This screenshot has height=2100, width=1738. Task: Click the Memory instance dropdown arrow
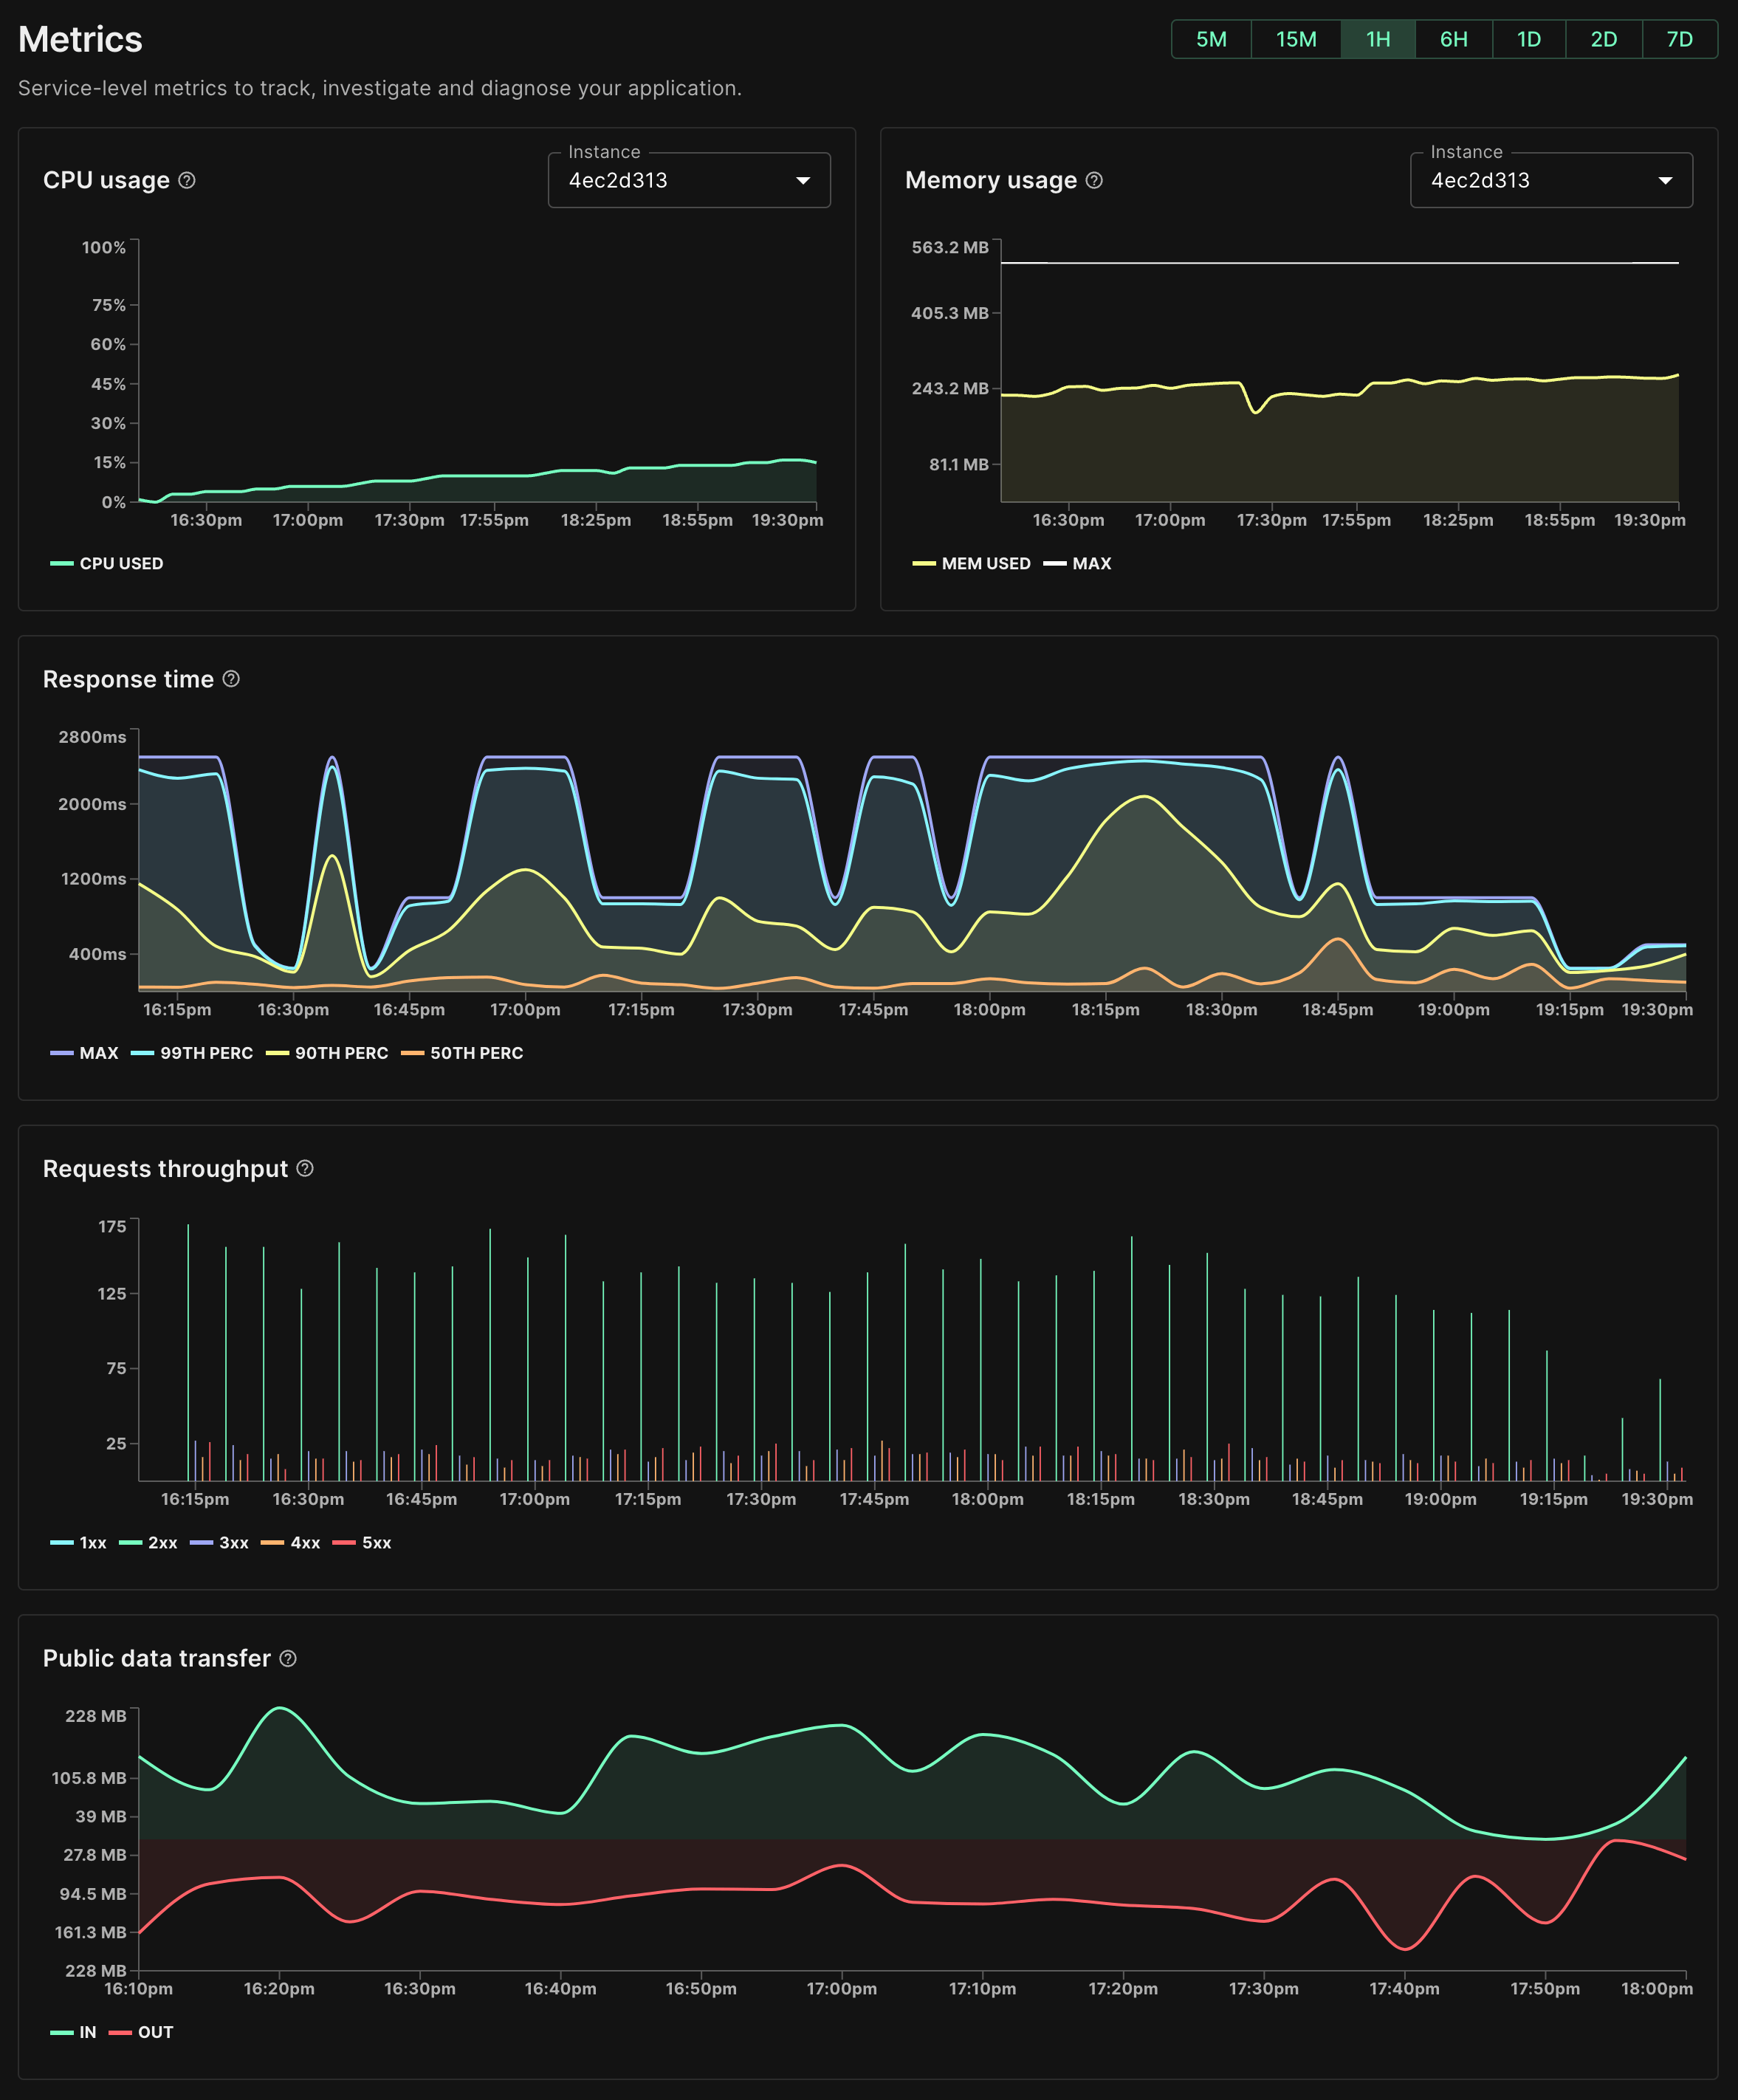(1665, 180)
